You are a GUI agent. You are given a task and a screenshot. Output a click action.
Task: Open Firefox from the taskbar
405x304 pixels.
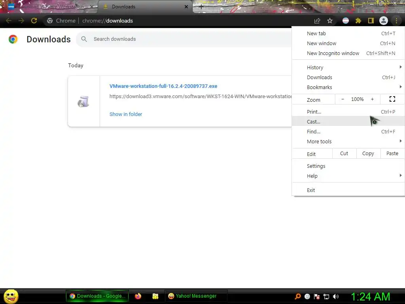point(138,296)
